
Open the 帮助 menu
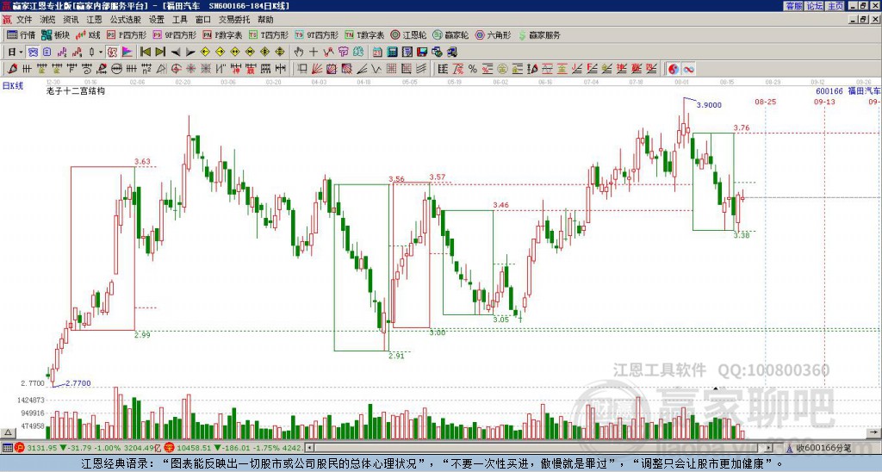[x=265, y=20]
